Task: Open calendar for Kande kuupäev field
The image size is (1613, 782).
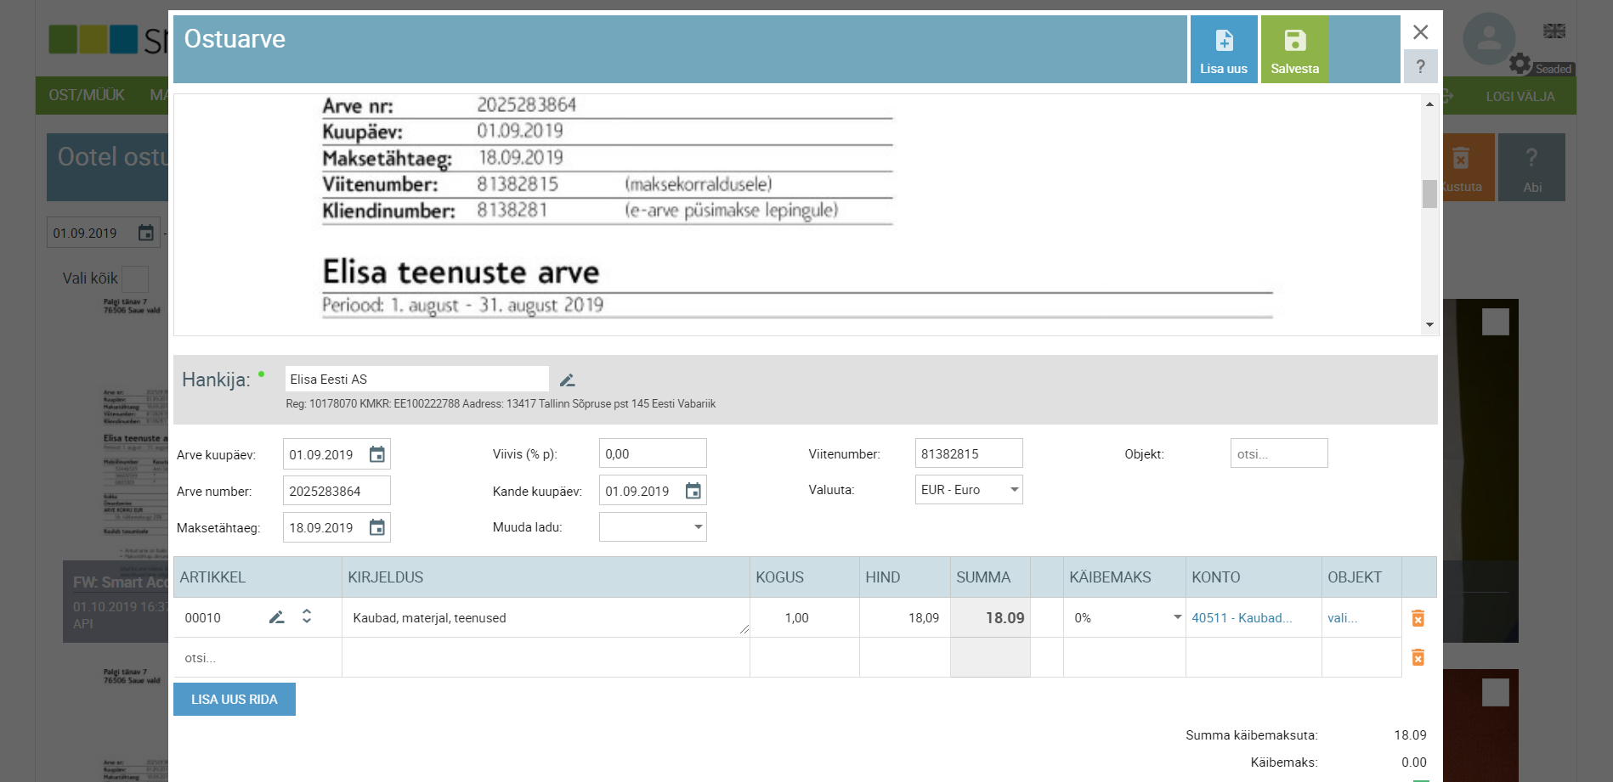Action: click(693, 491)
